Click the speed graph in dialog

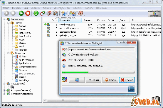[x=98, y=89]
